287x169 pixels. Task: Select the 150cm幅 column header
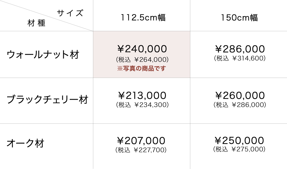pos(239,18)
